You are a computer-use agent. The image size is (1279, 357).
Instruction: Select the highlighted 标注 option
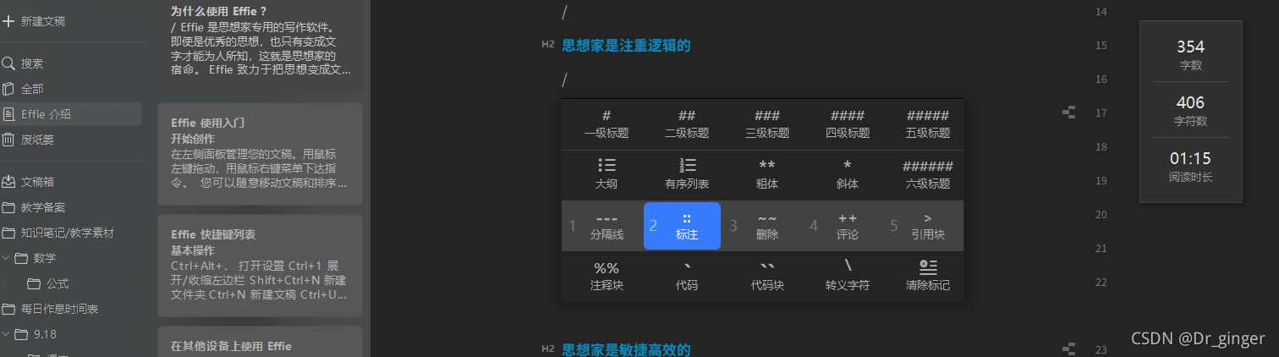pos(683,226)
